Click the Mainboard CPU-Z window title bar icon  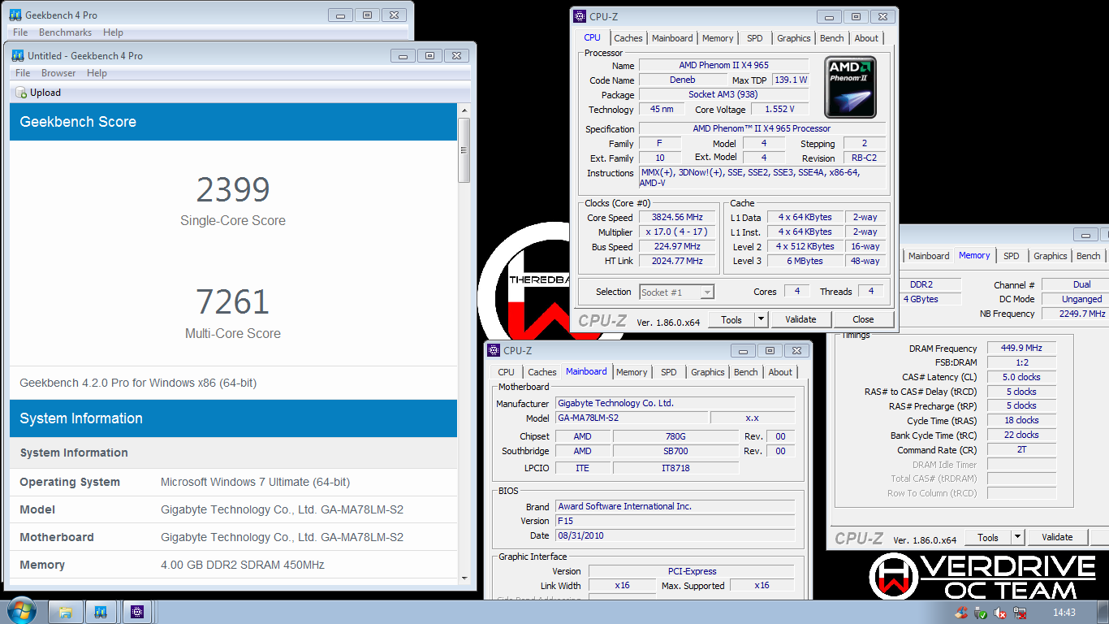pos(494,350)
